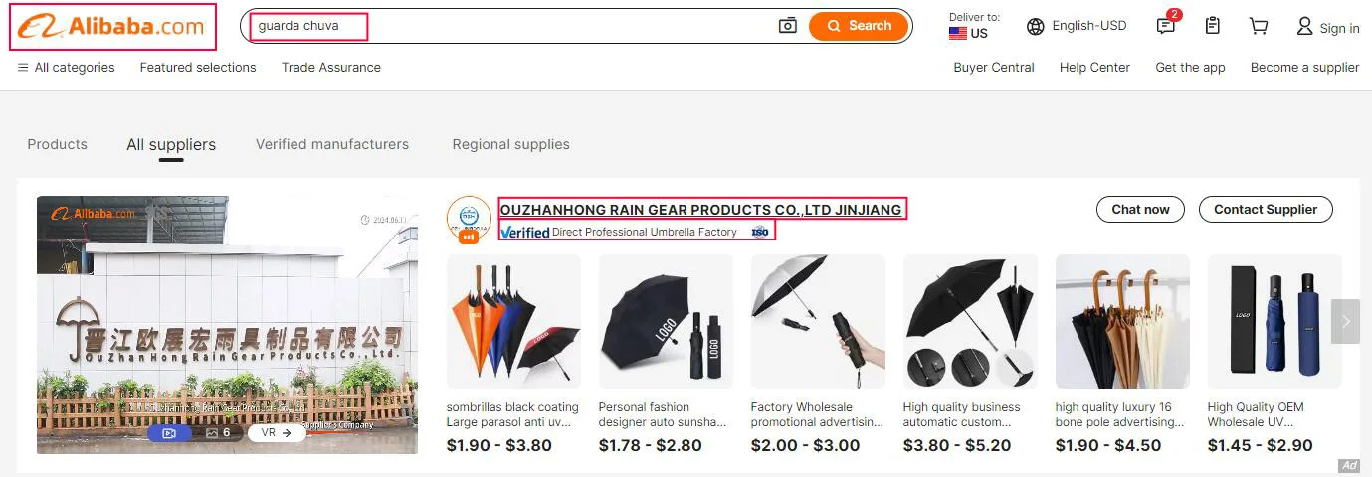Show next products with right arrow
The image size is (1372, 477).
coord(1345,322)
